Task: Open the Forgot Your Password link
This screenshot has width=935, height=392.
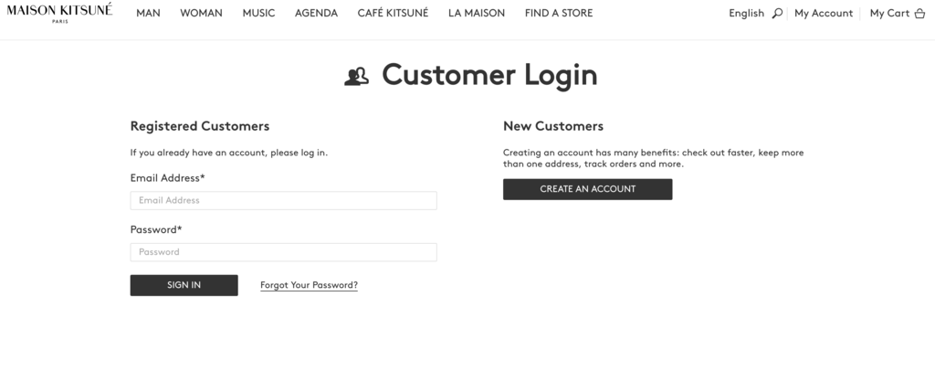Action: point(309,285)
